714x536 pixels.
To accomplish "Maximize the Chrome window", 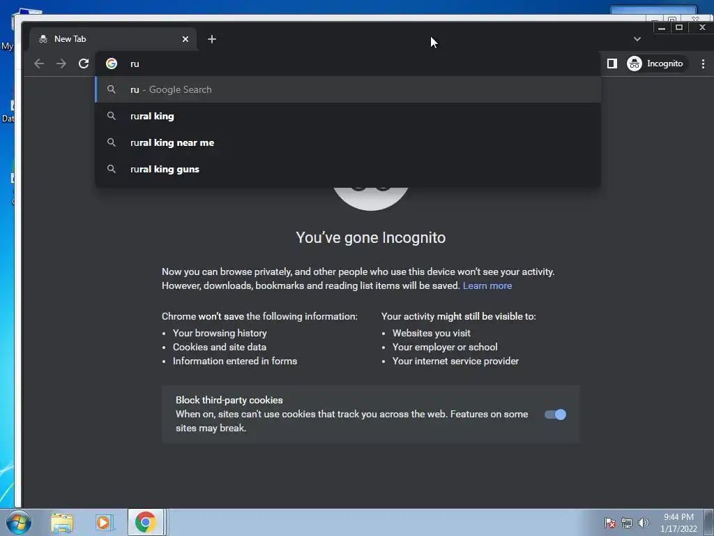I will pyautogui.click(x=679, y=27).
